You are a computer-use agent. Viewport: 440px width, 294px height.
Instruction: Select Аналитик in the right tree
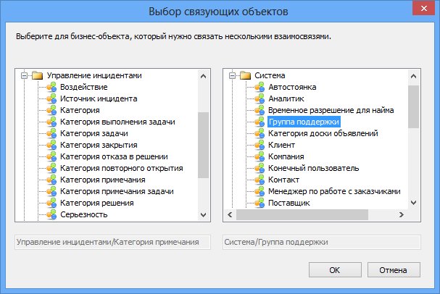[x=286, y=98]
